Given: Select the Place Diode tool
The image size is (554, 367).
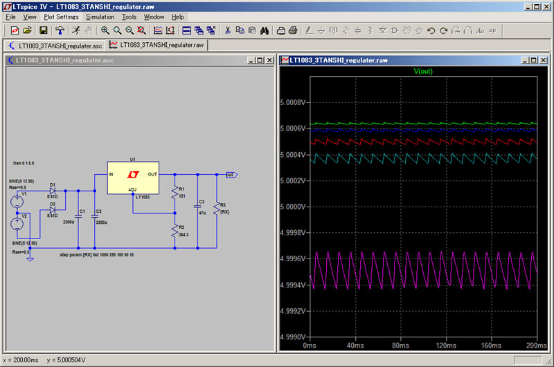Looking at the screenshot, I should tap(382, 30).
